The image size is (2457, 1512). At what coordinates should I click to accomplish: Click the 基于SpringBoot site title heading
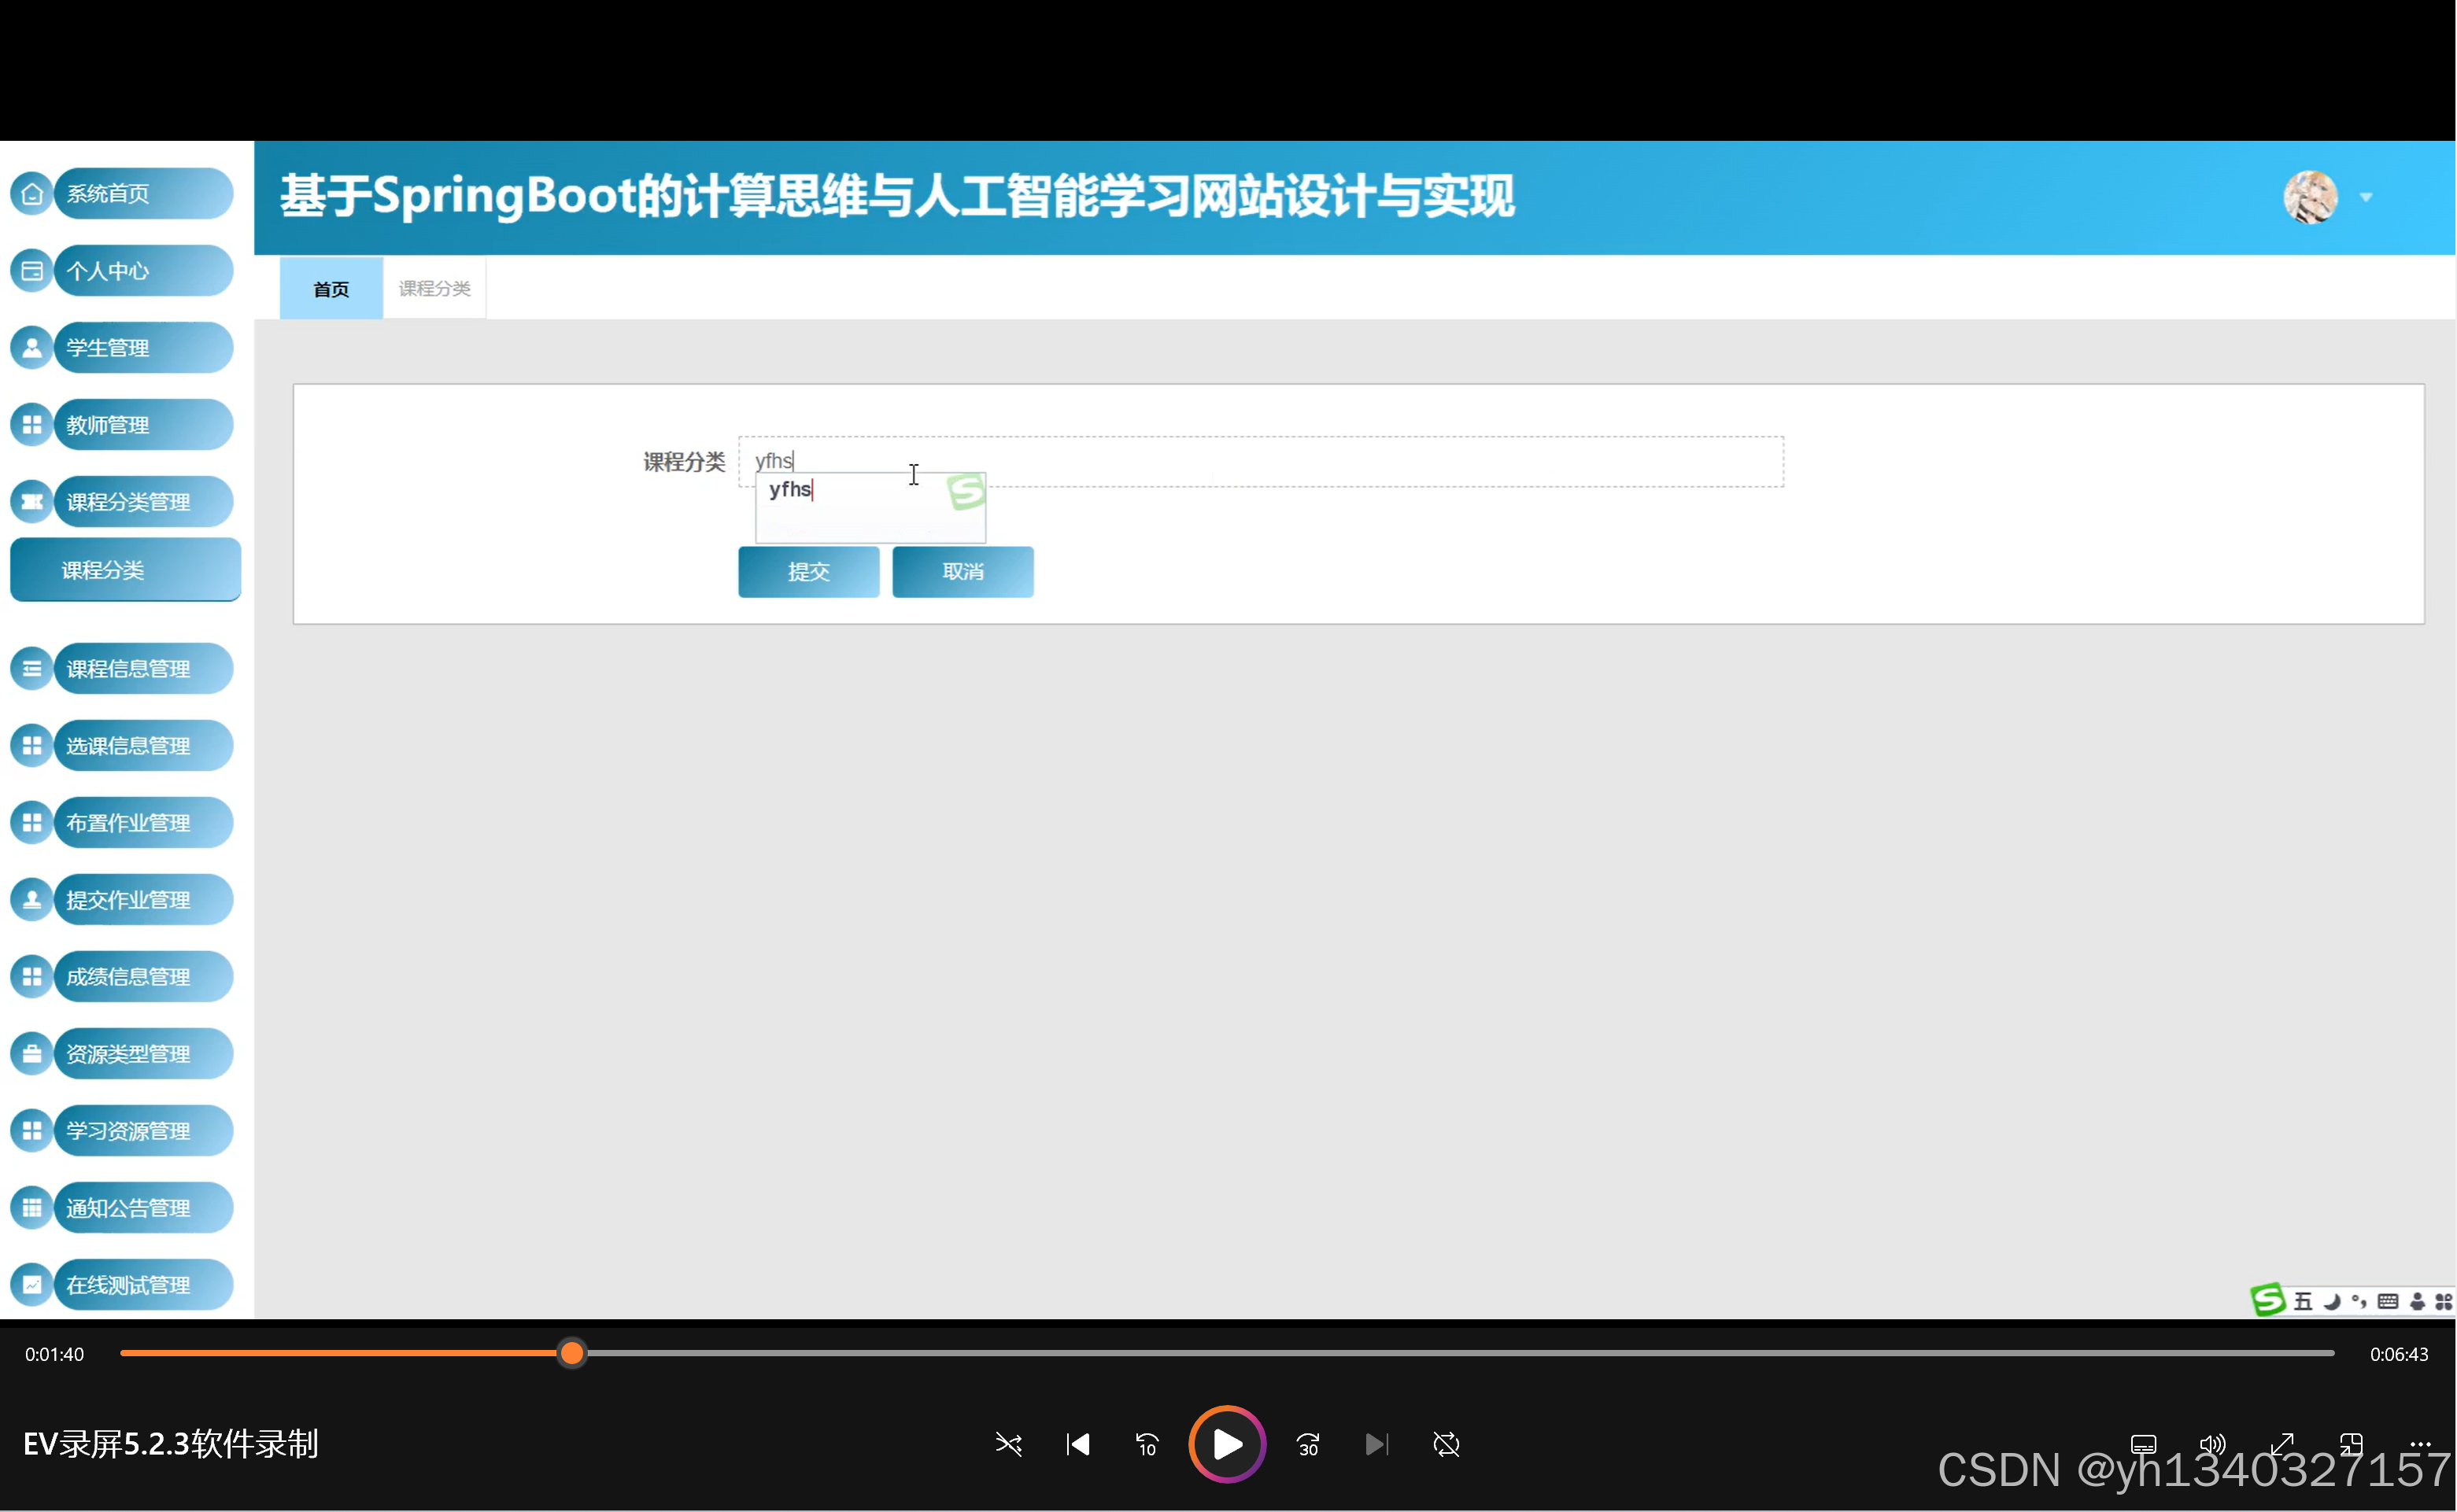pos(897,196)
